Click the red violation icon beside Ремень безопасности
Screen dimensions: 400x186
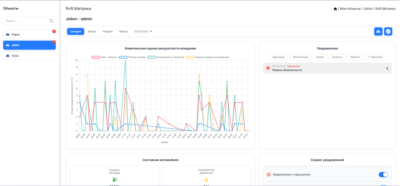[268, 68]
